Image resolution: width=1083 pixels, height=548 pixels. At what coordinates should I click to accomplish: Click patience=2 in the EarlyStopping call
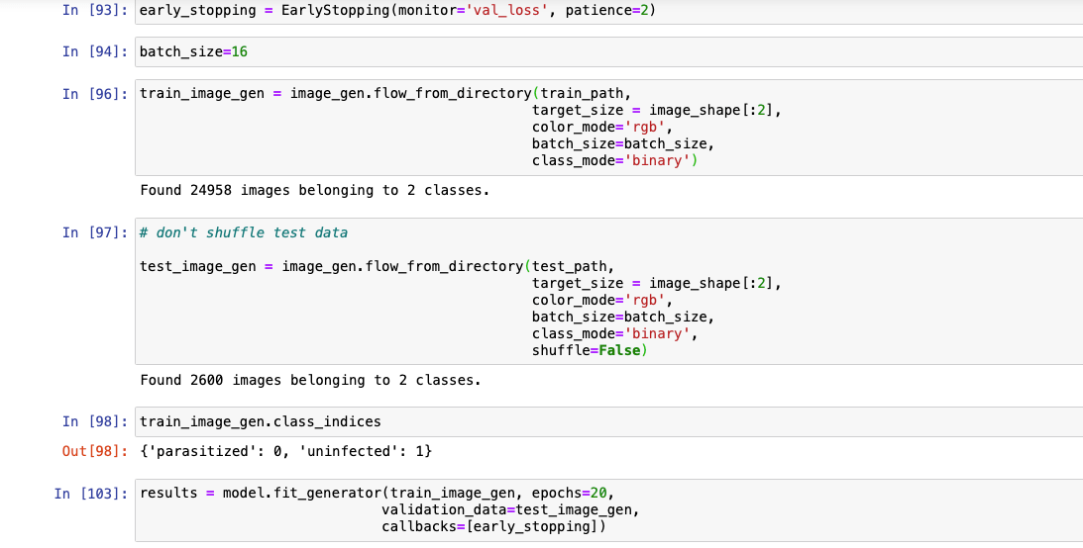point(606,11)
